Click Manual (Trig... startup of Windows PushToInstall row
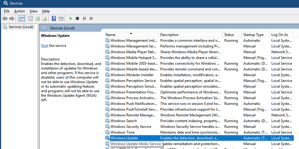The width and height of the screenshot is (299, 149). 255,109
